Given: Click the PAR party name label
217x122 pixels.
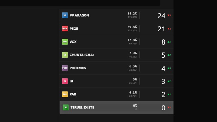Looking at the screenshot, I should 73,94.
